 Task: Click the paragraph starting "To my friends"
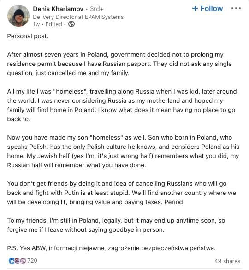[x=116, y=225]
